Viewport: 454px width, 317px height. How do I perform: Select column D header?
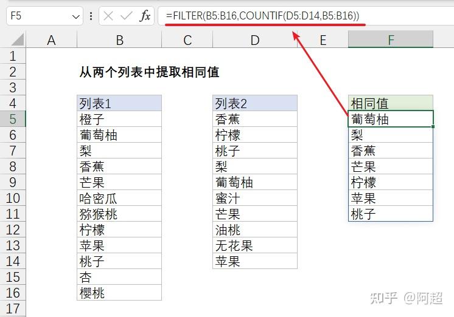click(x=255, y=40)
